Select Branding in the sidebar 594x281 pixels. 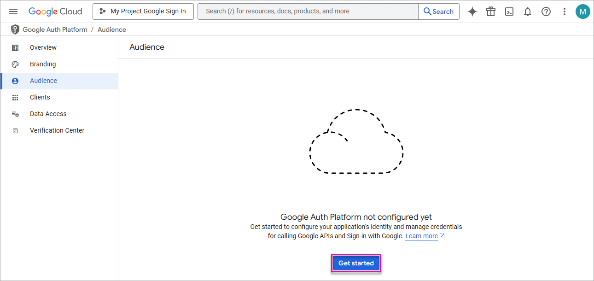(43, 64)
